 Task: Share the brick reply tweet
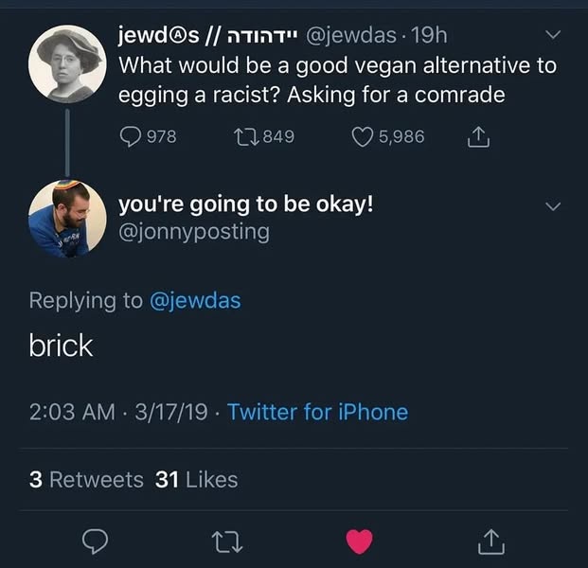[490, 541]
